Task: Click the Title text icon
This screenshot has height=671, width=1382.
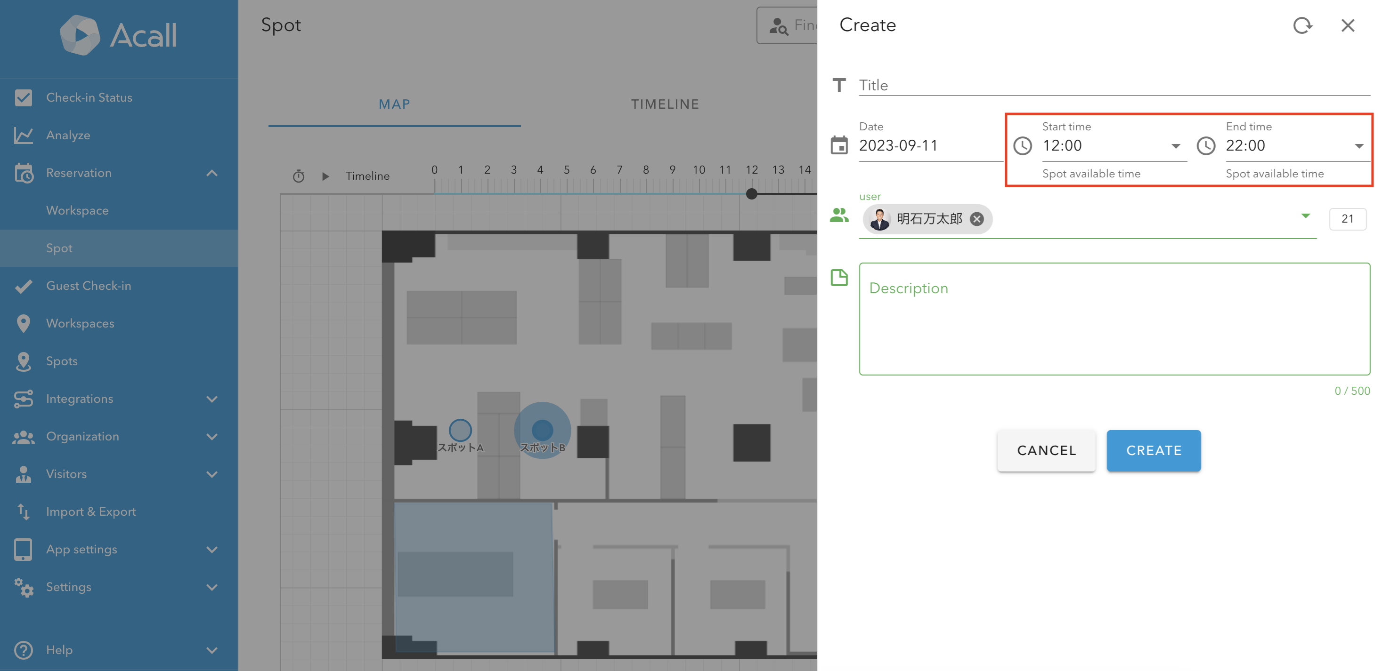Action: click(839, 85)
